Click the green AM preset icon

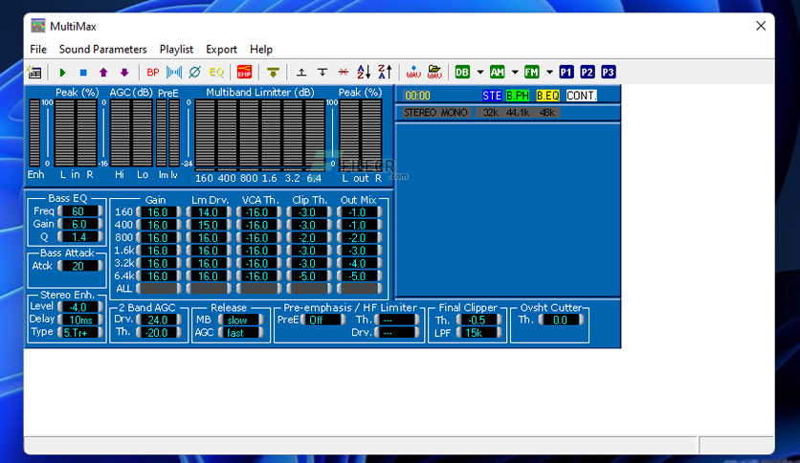coord(497,73)
